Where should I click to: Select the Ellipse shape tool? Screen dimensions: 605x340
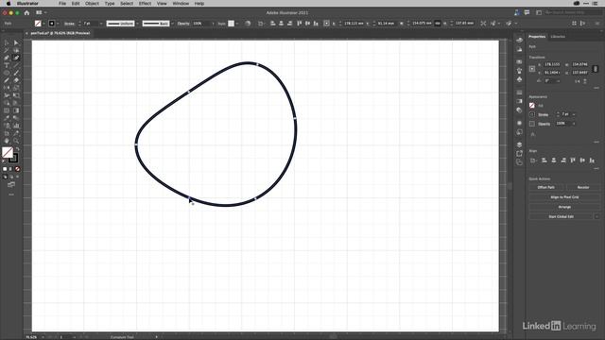pos(7,73)
